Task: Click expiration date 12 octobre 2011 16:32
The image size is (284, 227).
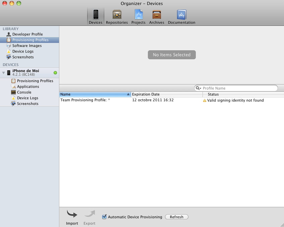Action: point(153,100)
